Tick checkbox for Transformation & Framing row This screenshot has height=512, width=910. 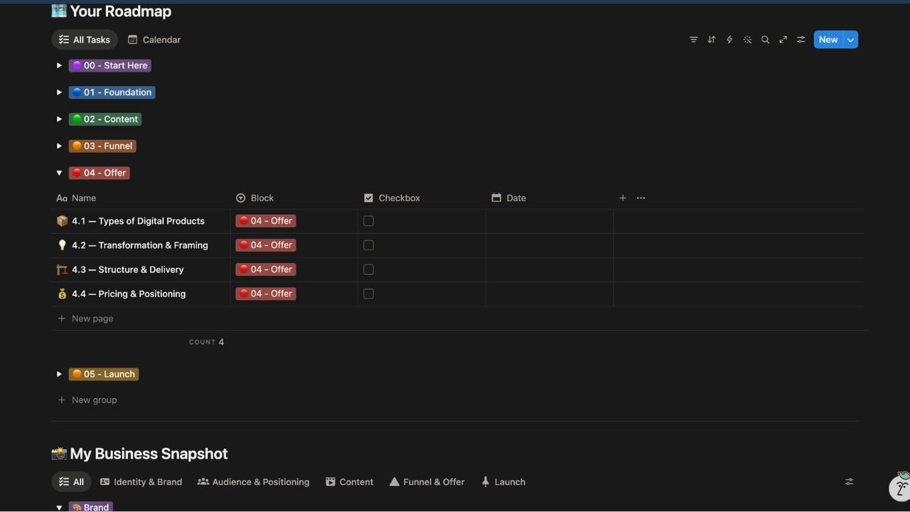[368, 245]
